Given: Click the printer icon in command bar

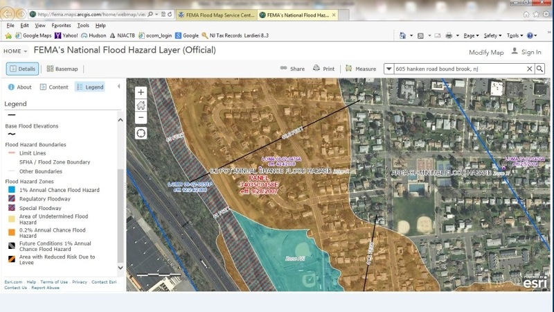Looking at the screenshot, I should (x=449, y=36).
